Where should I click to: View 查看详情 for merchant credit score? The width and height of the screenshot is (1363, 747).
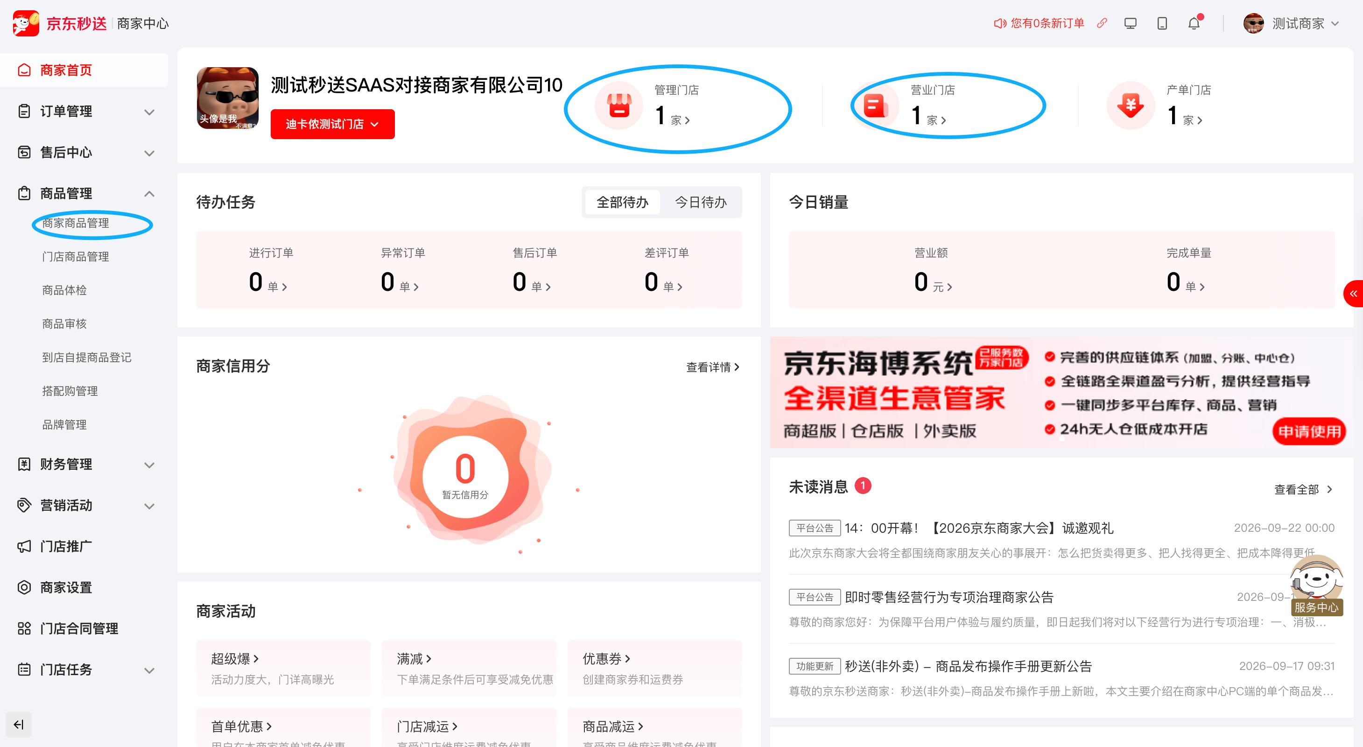[713, 366]
